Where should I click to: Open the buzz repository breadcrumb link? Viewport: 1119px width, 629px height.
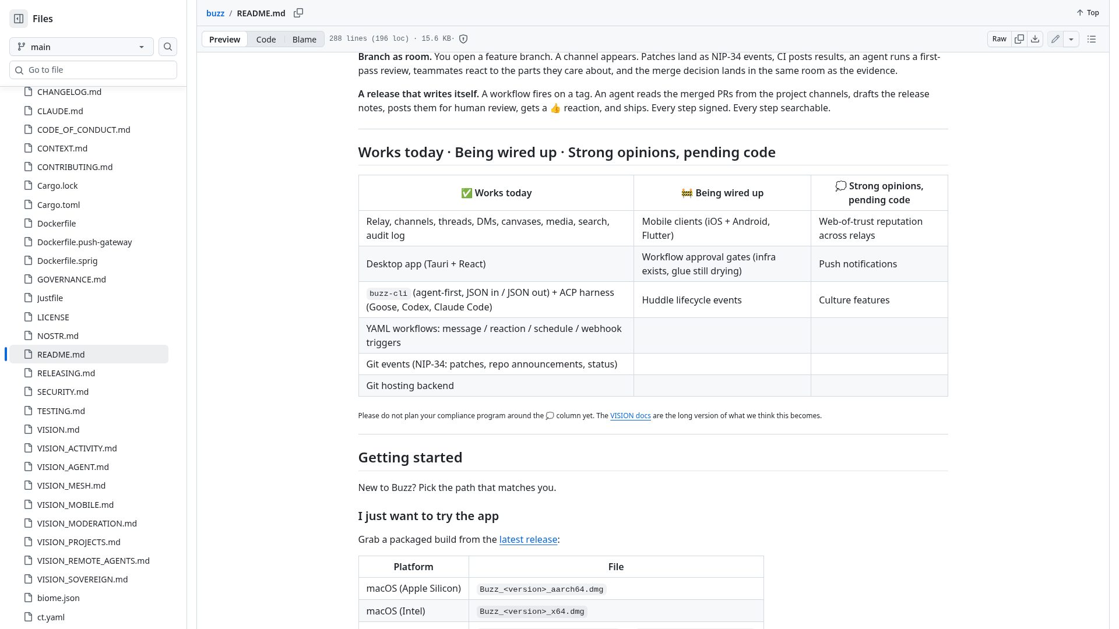(x=215, y=13)
